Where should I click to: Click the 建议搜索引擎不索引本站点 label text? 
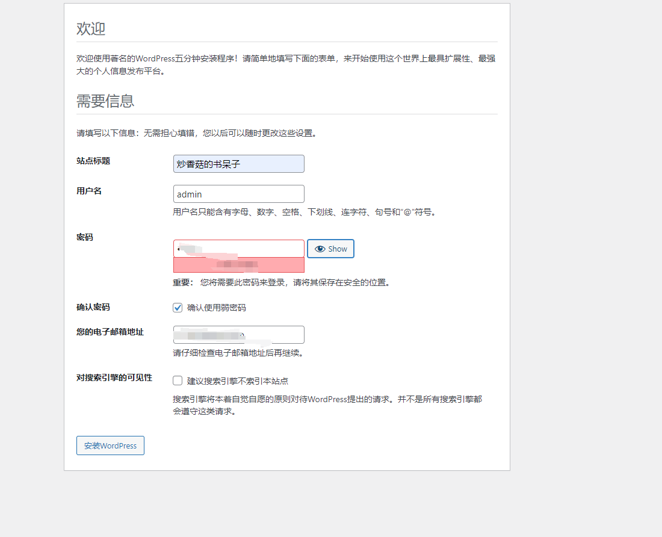[x=237, y=381]
